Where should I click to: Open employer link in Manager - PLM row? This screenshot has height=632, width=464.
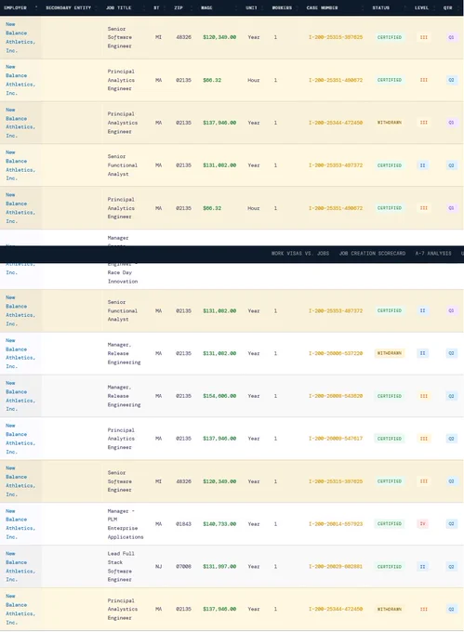pyautogui.click(x=20, y=524)
